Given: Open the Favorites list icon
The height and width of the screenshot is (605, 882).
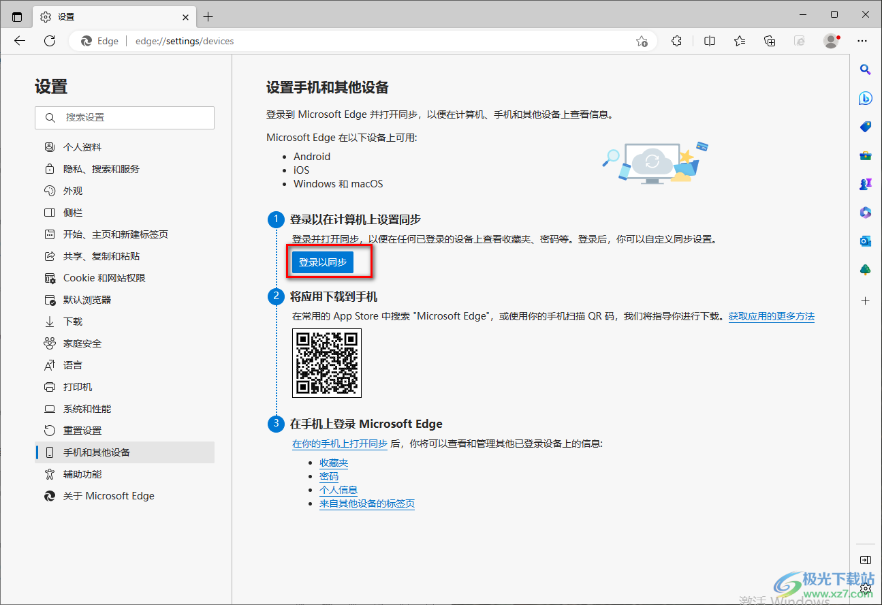Looking at the screenshot, I should [x=740, y=41].
